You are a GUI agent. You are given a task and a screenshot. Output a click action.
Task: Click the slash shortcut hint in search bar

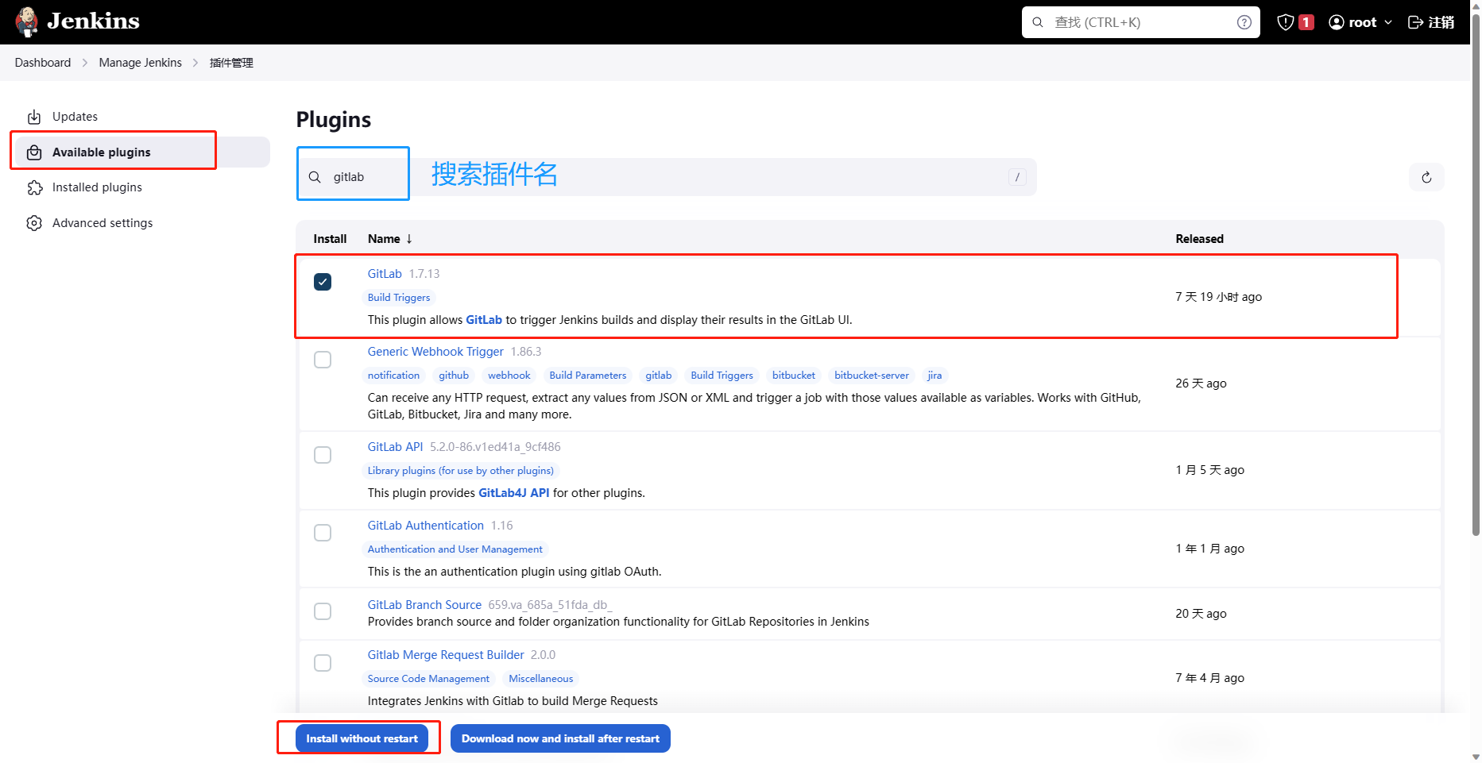click(1017, 177)
